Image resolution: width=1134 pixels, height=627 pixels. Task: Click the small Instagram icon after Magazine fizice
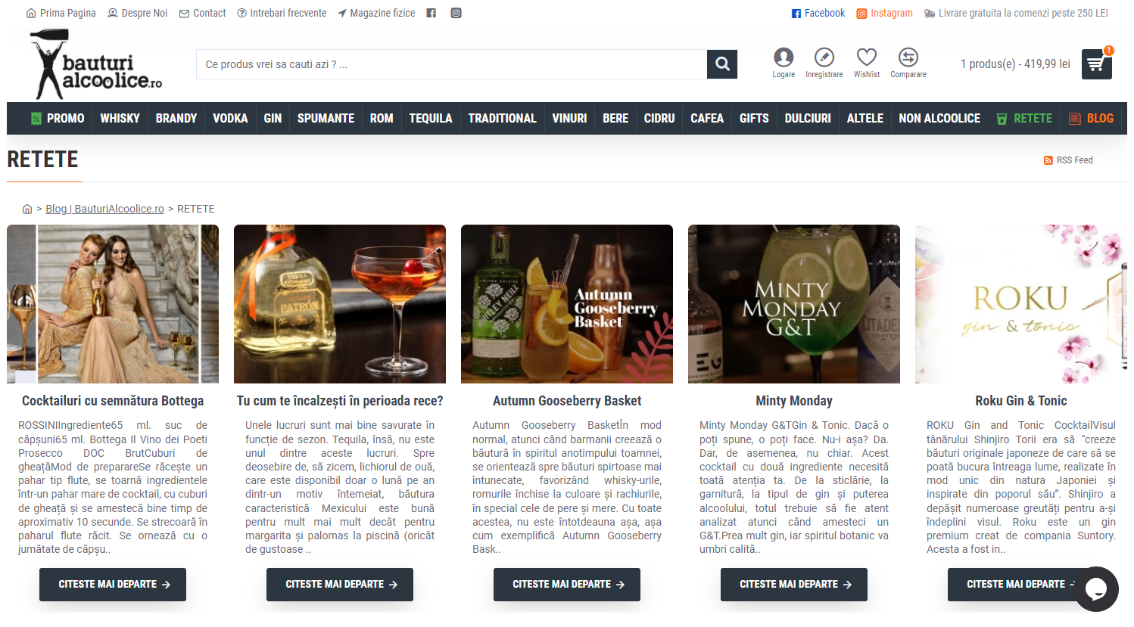[456, 13]
